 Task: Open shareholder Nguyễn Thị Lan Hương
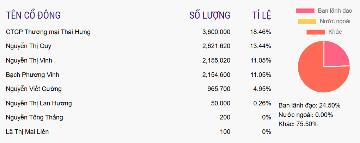[x=39, y=103]
